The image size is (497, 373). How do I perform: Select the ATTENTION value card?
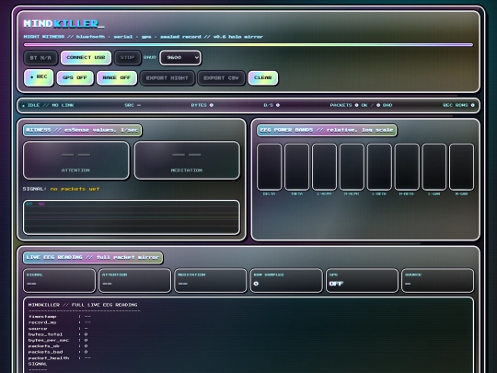(x=76, y=160)
